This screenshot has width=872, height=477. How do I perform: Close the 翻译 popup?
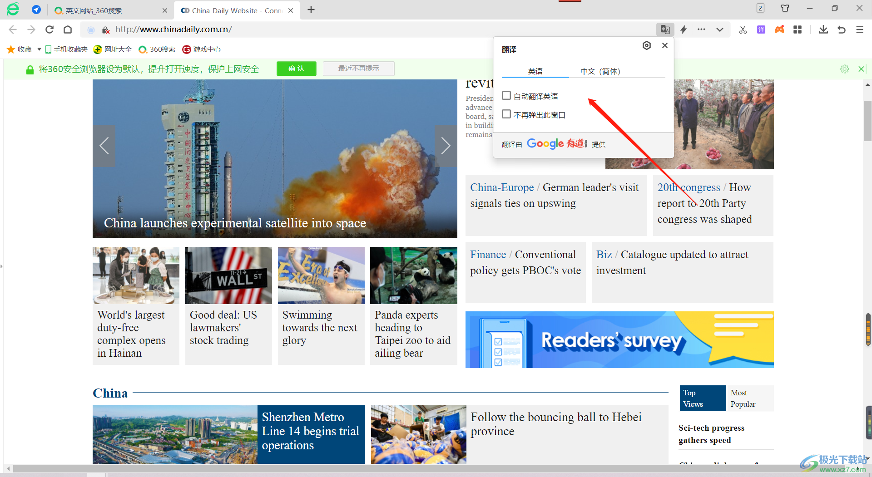tap(665, 45)
